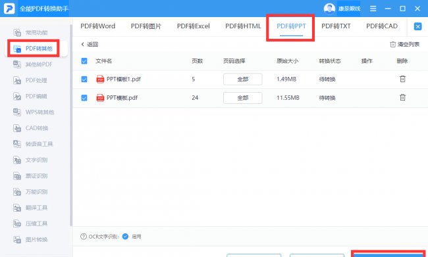Click the sidebar vertical scrollbar
Screen dimensions: 428x257
point(71,126)
